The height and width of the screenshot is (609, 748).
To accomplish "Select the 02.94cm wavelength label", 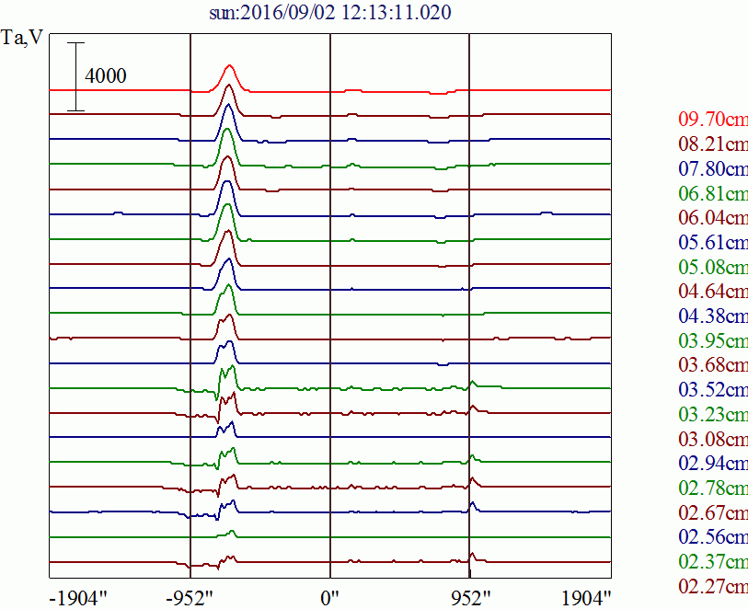I will tap(713, 463).
